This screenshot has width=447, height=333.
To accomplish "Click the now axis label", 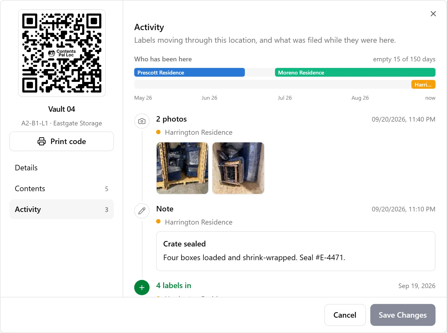I will (x=430, y=98).
